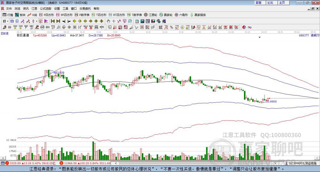Click the 688377 stock code label
Image resolution: width=320 pixels, height=172 pixels.
point(304,36)
